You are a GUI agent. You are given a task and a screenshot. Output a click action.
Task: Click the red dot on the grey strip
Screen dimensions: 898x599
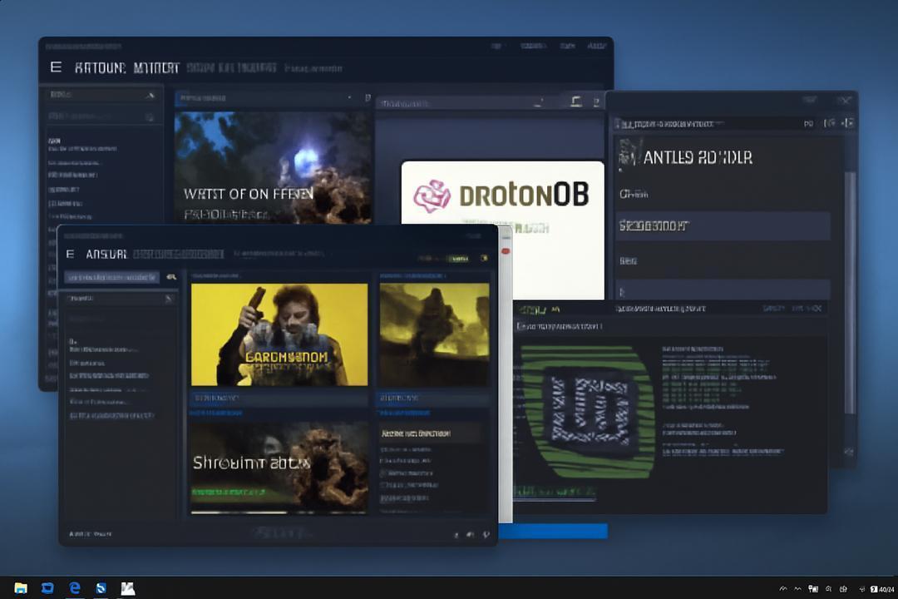pyautogui.click(x=506, y=251)
